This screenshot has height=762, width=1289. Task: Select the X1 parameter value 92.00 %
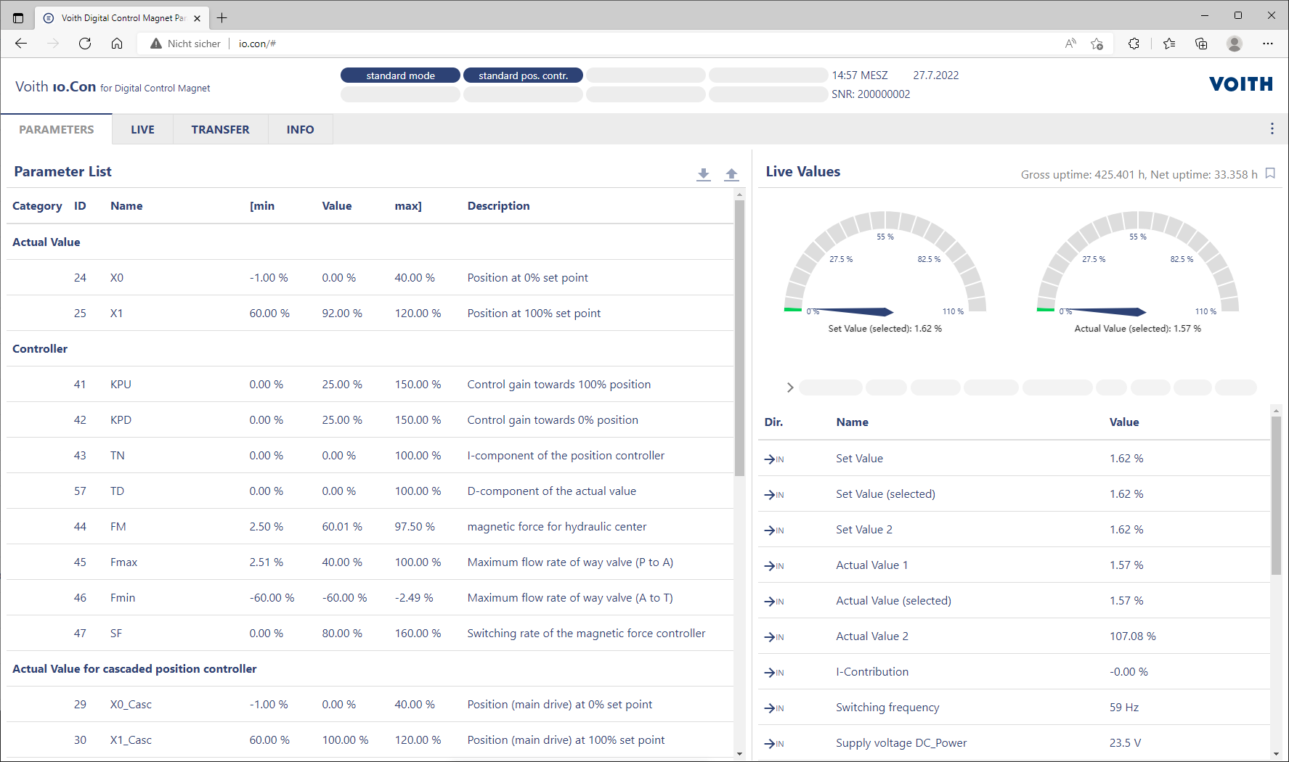pyautogui.click(x=341, y=314)
